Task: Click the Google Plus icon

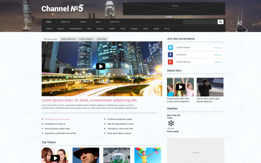Action: click(170, 62)
